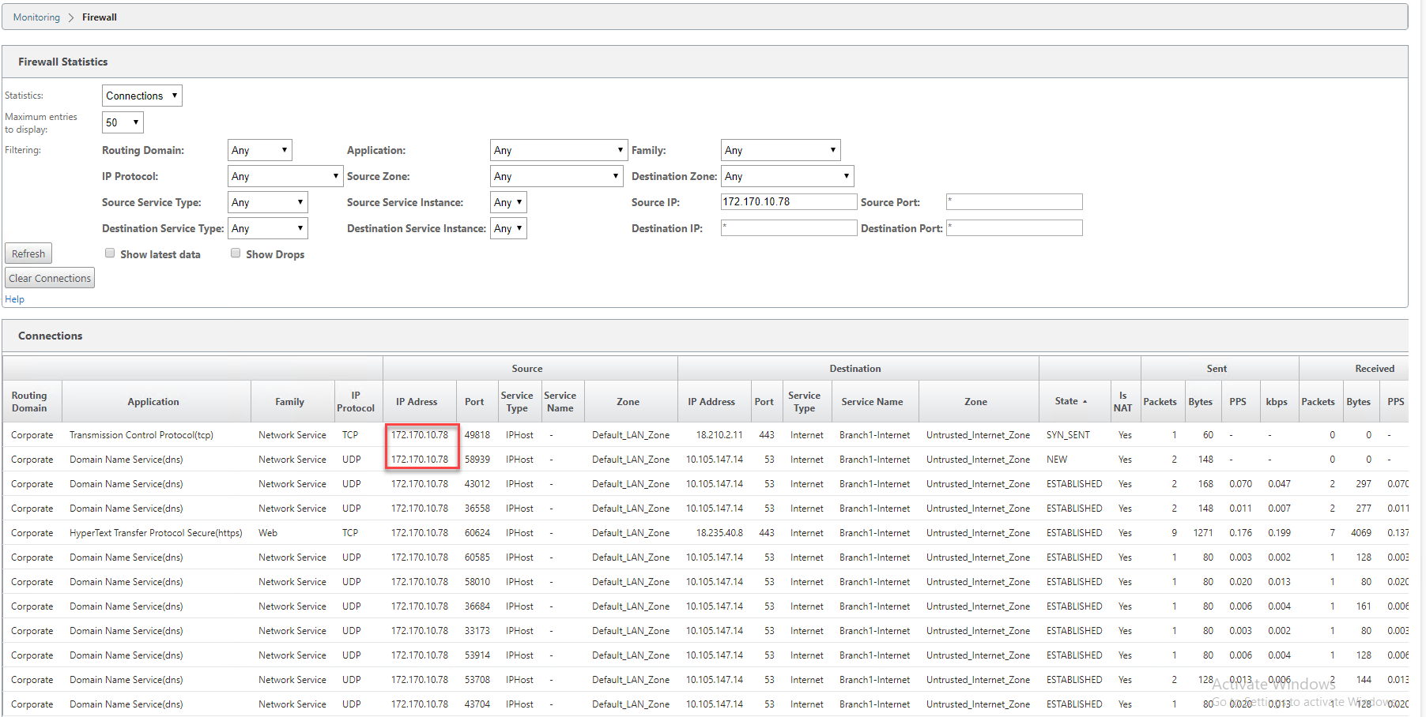Click the Clear Connections button
The image size is (1426, 717).
pyautogui.click(x=50, y=278)
